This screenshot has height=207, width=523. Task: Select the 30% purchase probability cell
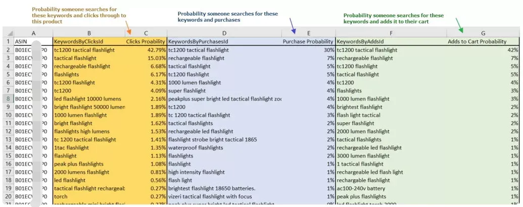click(308, 50)
